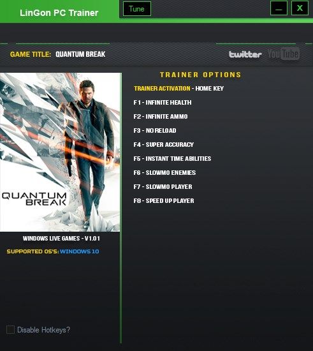Select the F6 - Slowmo Enemies option

point(164,172)
